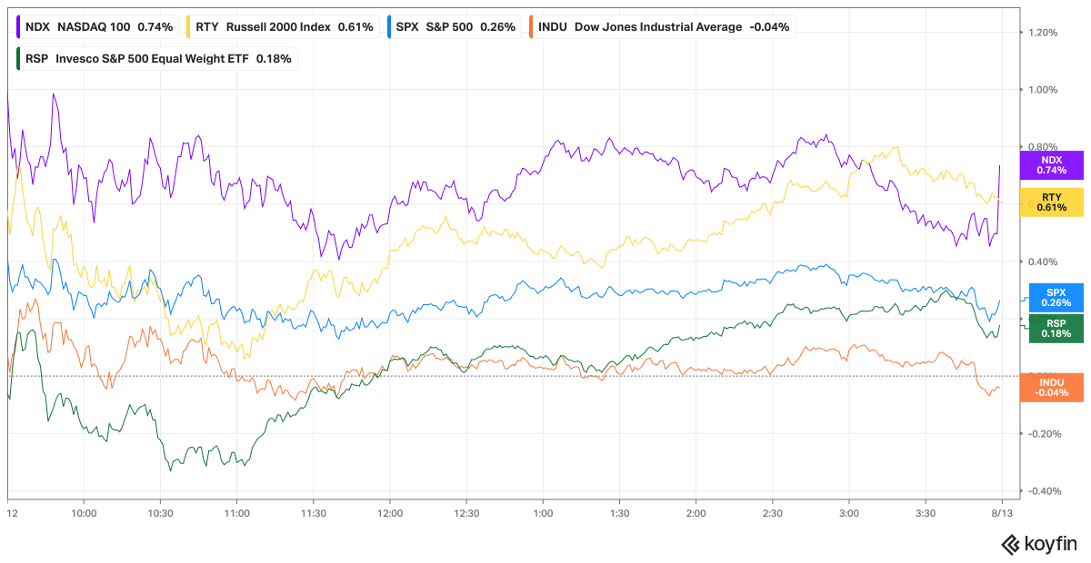Click the blue SPX 0.26% price tag
1091x563 pixels.
coord(1056,297)
